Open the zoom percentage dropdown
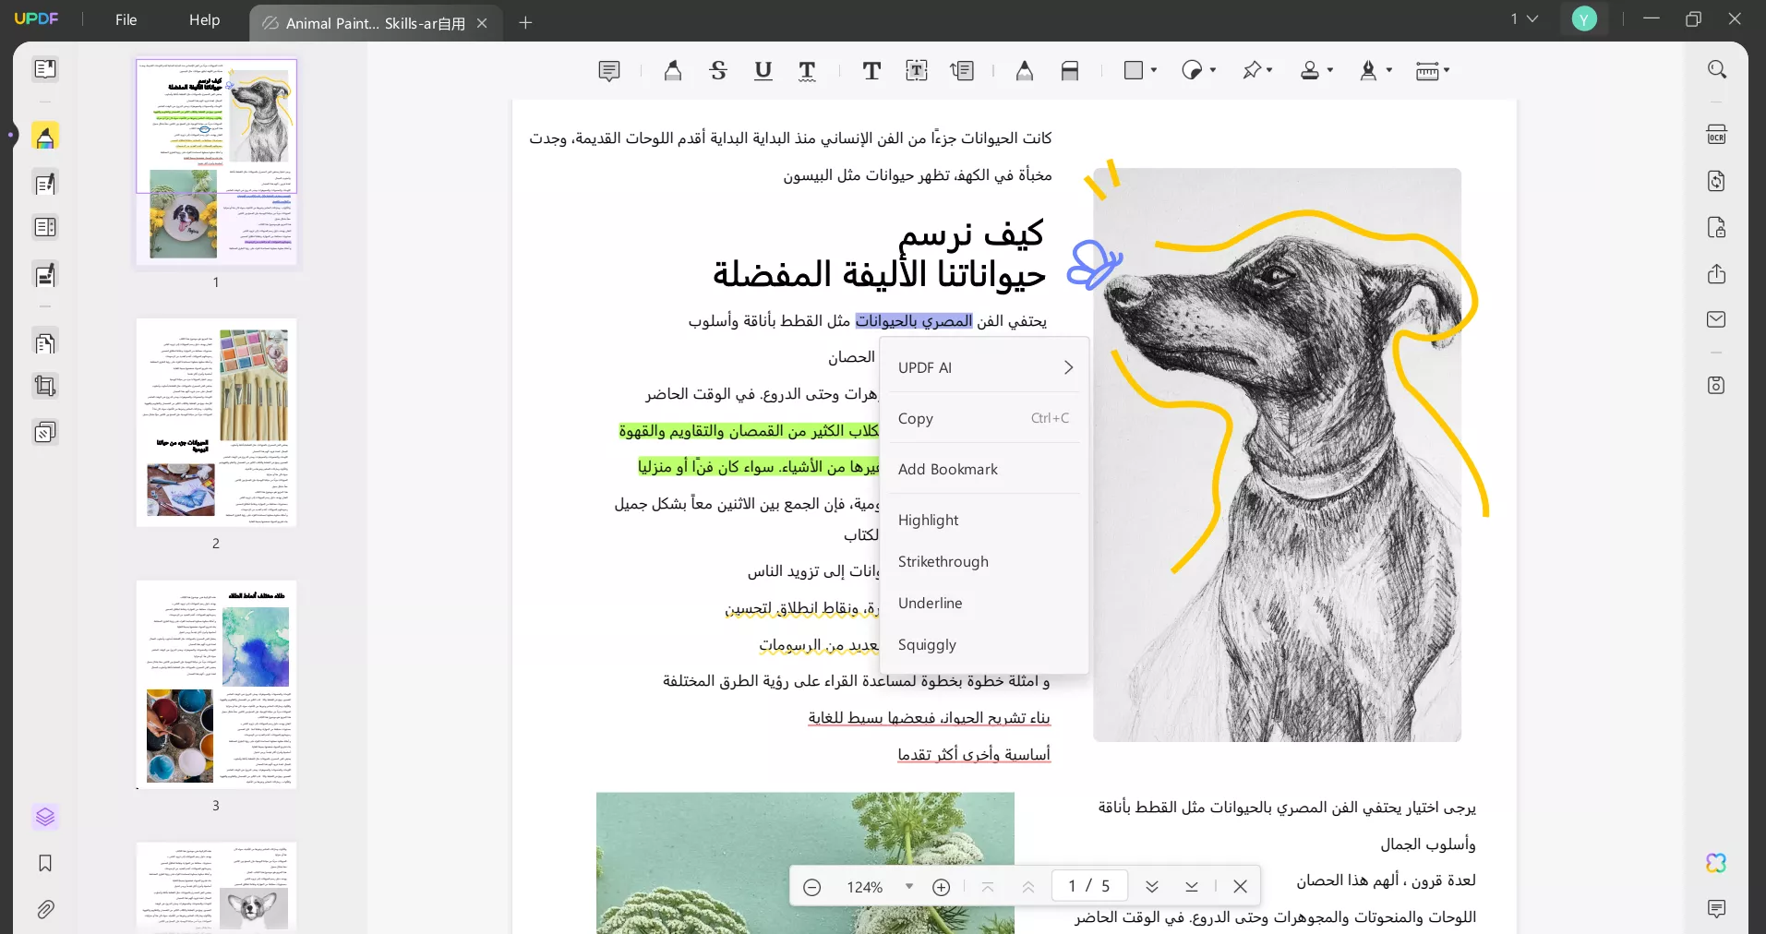 click(909, 886)
